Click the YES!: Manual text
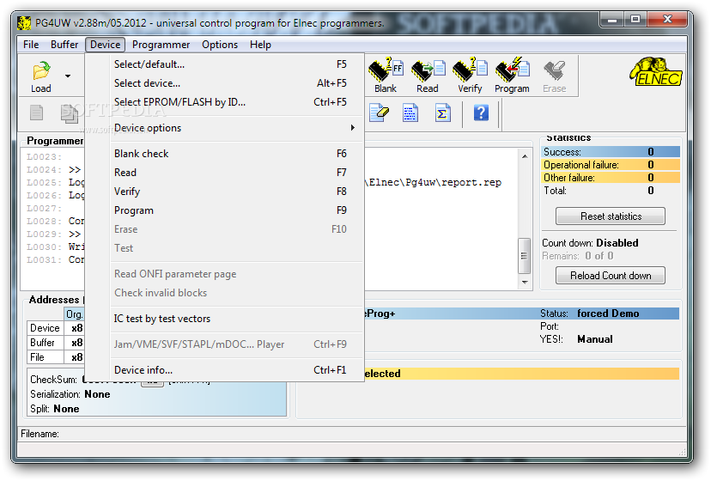This screenshot has height=481, width=711. click(x=576, y=339)
